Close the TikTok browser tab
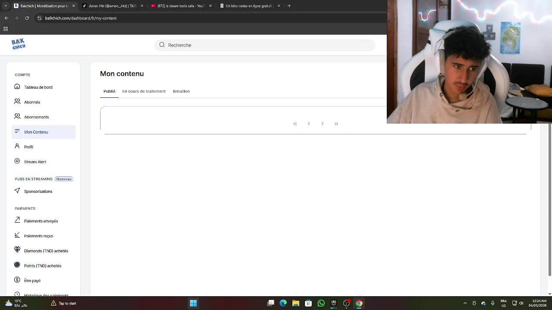The width and height of the screenshot is (552, 310). 142,6
